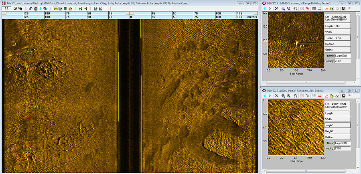Select the hand pan tool in Starboard window
Screen dimensions: 361x174
click(296, 8)
